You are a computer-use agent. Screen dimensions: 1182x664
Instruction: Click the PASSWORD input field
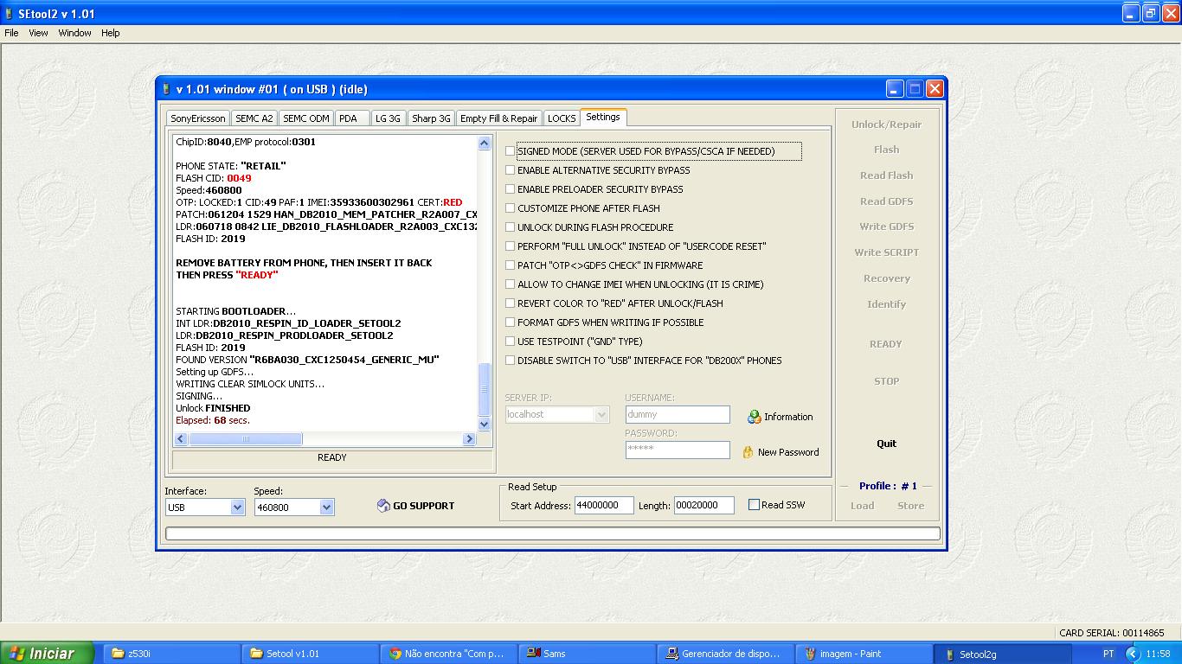(x=678, y=450)
